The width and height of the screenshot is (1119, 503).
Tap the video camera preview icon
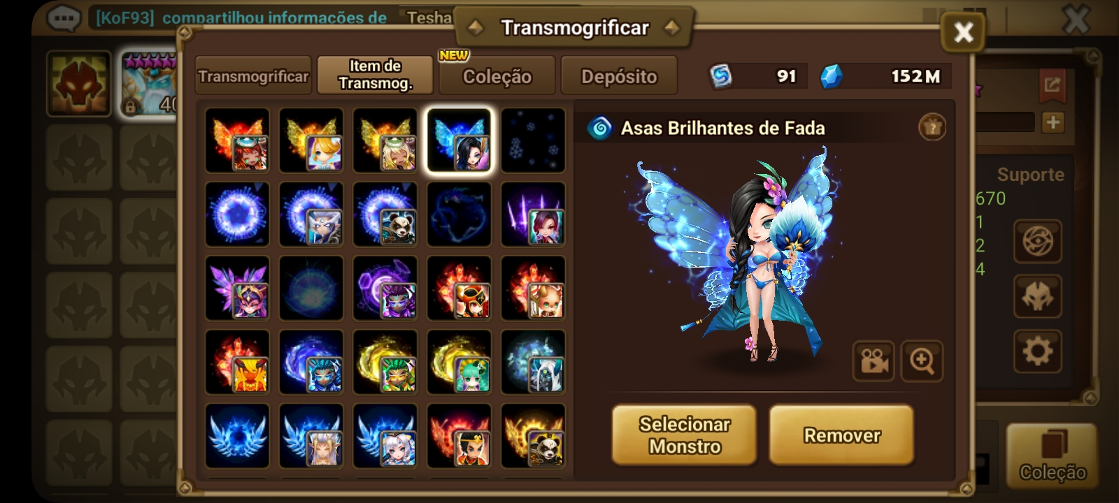874,361
